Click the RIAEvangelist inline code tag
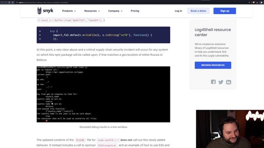The width and height of the screenshot is (264, 148). click(x=107, y=145)
